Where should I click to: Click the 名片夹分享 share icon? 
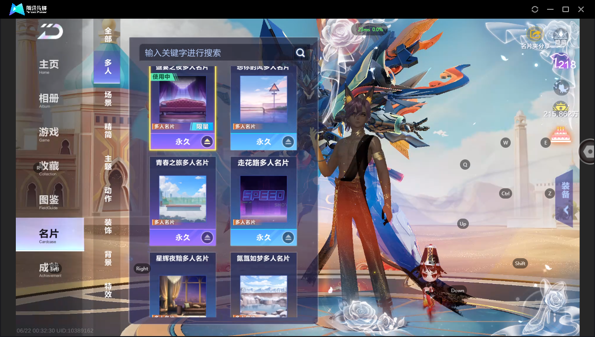535,35
